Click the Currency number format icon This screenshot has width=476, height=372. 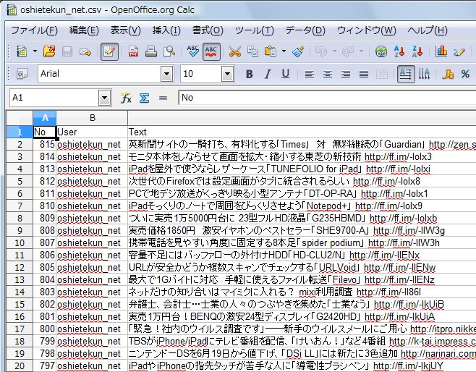448,74
